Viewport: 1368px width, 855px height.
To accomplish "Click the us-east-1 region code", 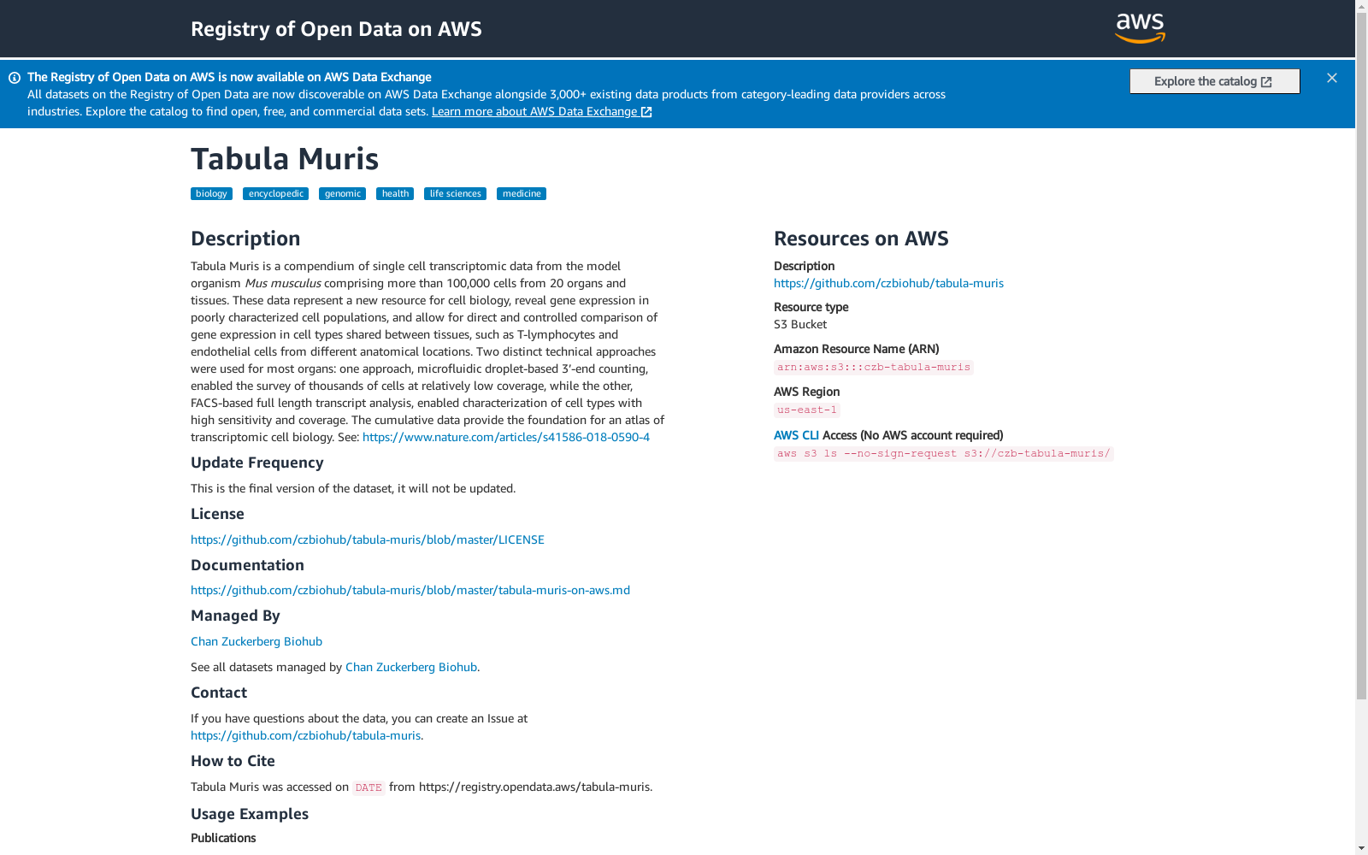I will click(x=807, y=410).
